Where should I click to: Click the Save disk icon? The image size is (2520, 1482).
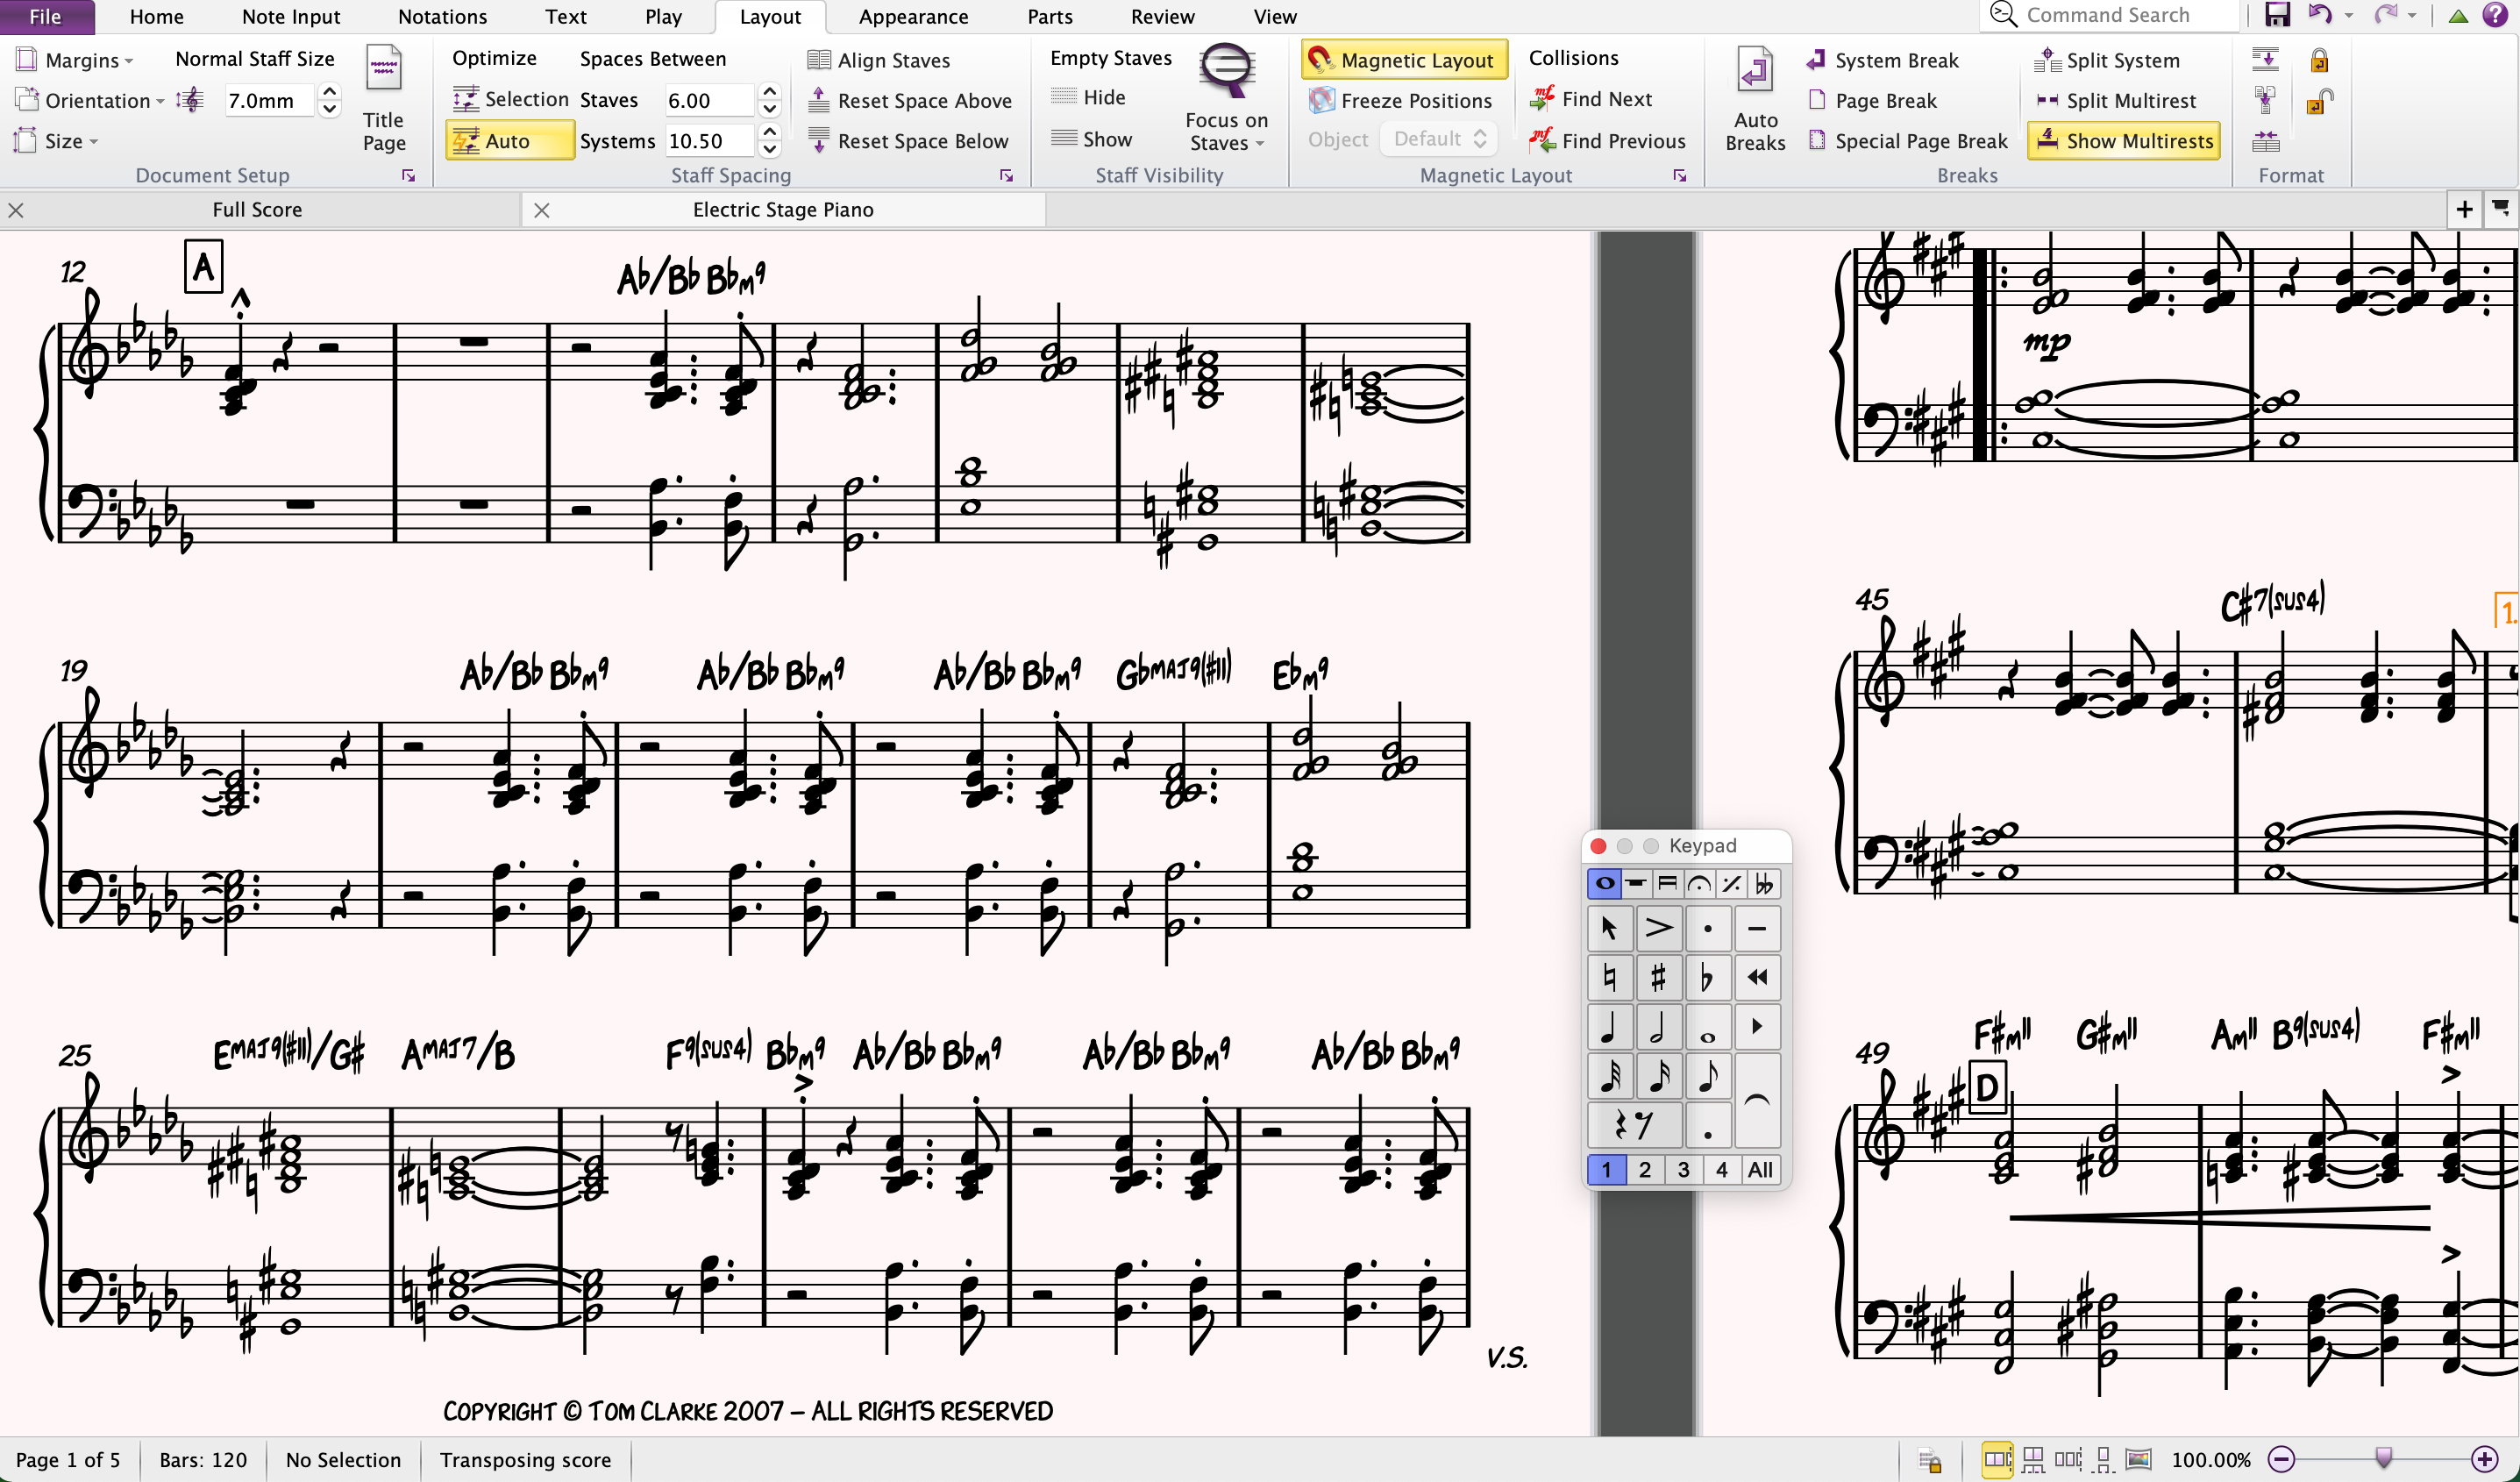[x=2277, y=15]
